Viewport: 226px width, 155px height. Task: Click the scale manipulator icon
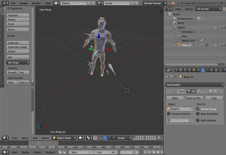click(114, 138)
